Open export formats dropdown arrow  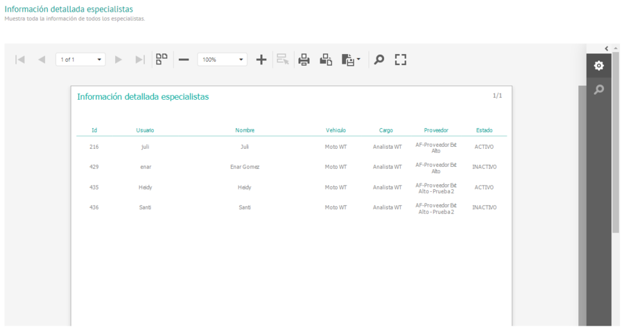click(358, 59)
